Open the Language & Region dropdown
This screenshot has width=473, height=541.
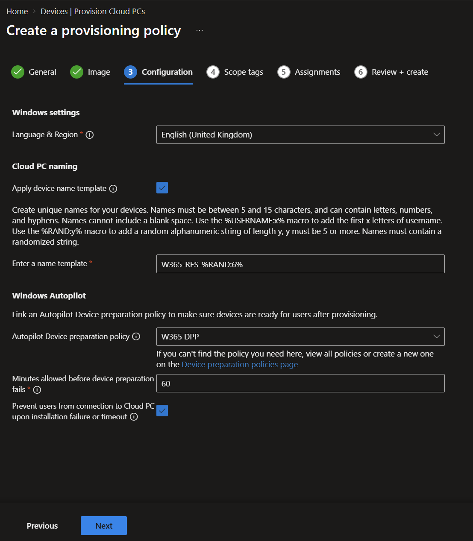tap(300, 135)
